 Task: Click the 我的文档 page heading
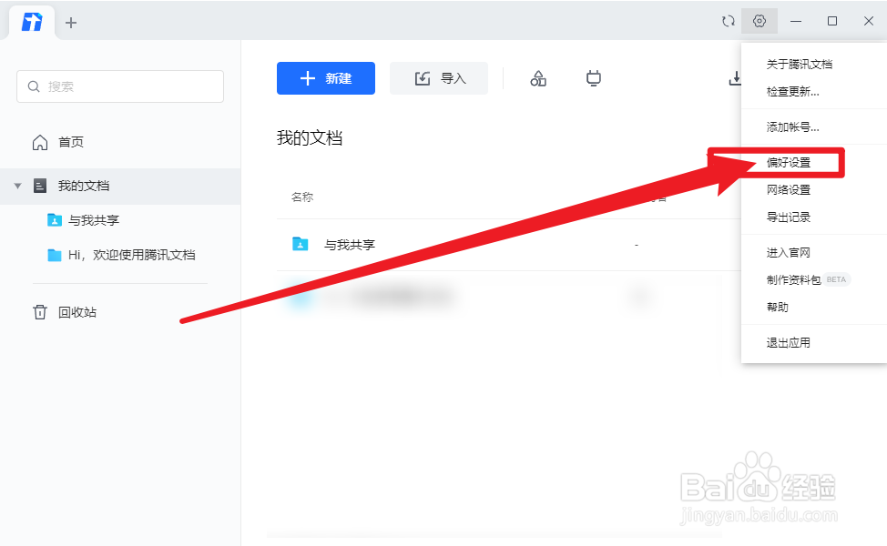[x=310, y=138]
